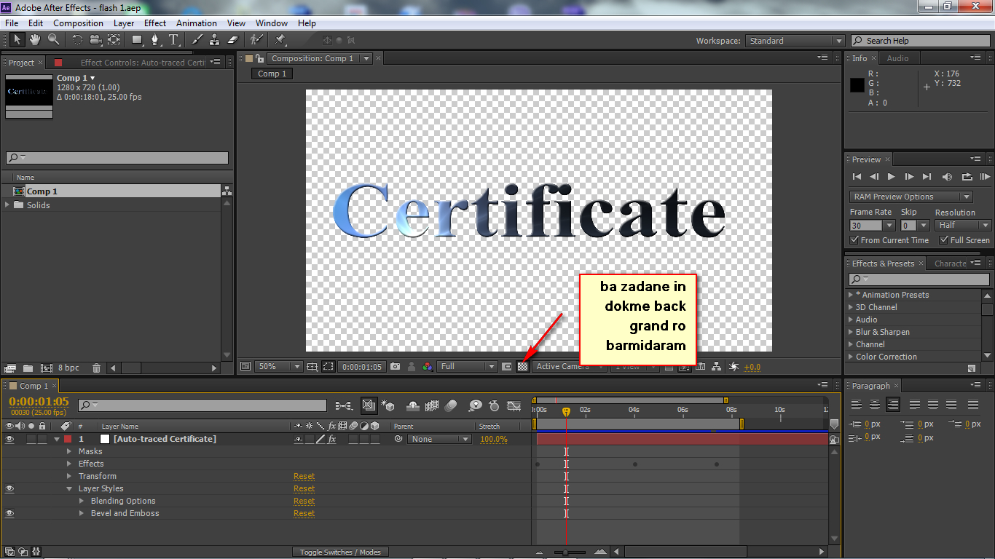This screenshot has width=995, height=559.
Task: Click Motion Blur enable icon in timeline
Action: 451,405
